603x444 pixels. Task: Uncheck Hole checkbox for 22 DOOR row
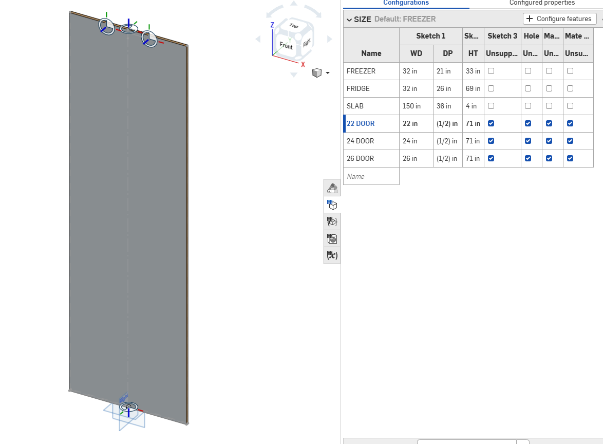click(528, 123)
